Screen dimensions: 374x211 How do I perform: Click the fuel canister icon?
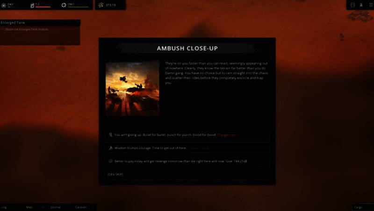pos(32,5)
